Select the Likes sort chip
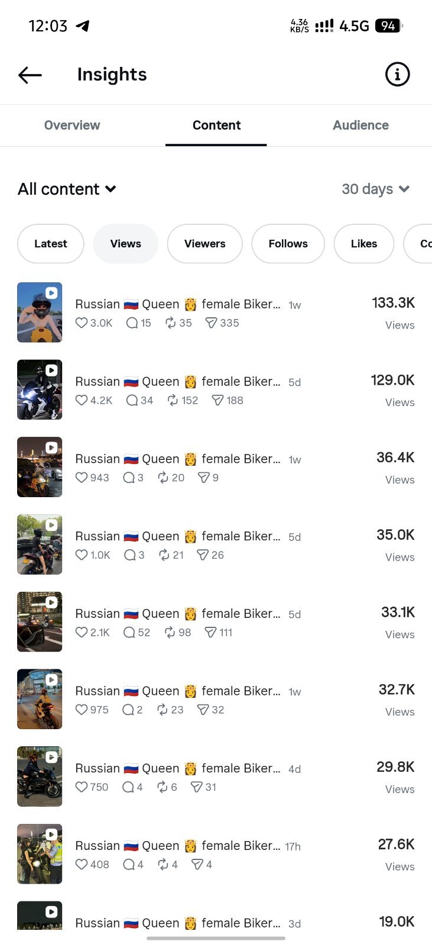The width and height of the screenshot is (432, 947). coord(364,244)
